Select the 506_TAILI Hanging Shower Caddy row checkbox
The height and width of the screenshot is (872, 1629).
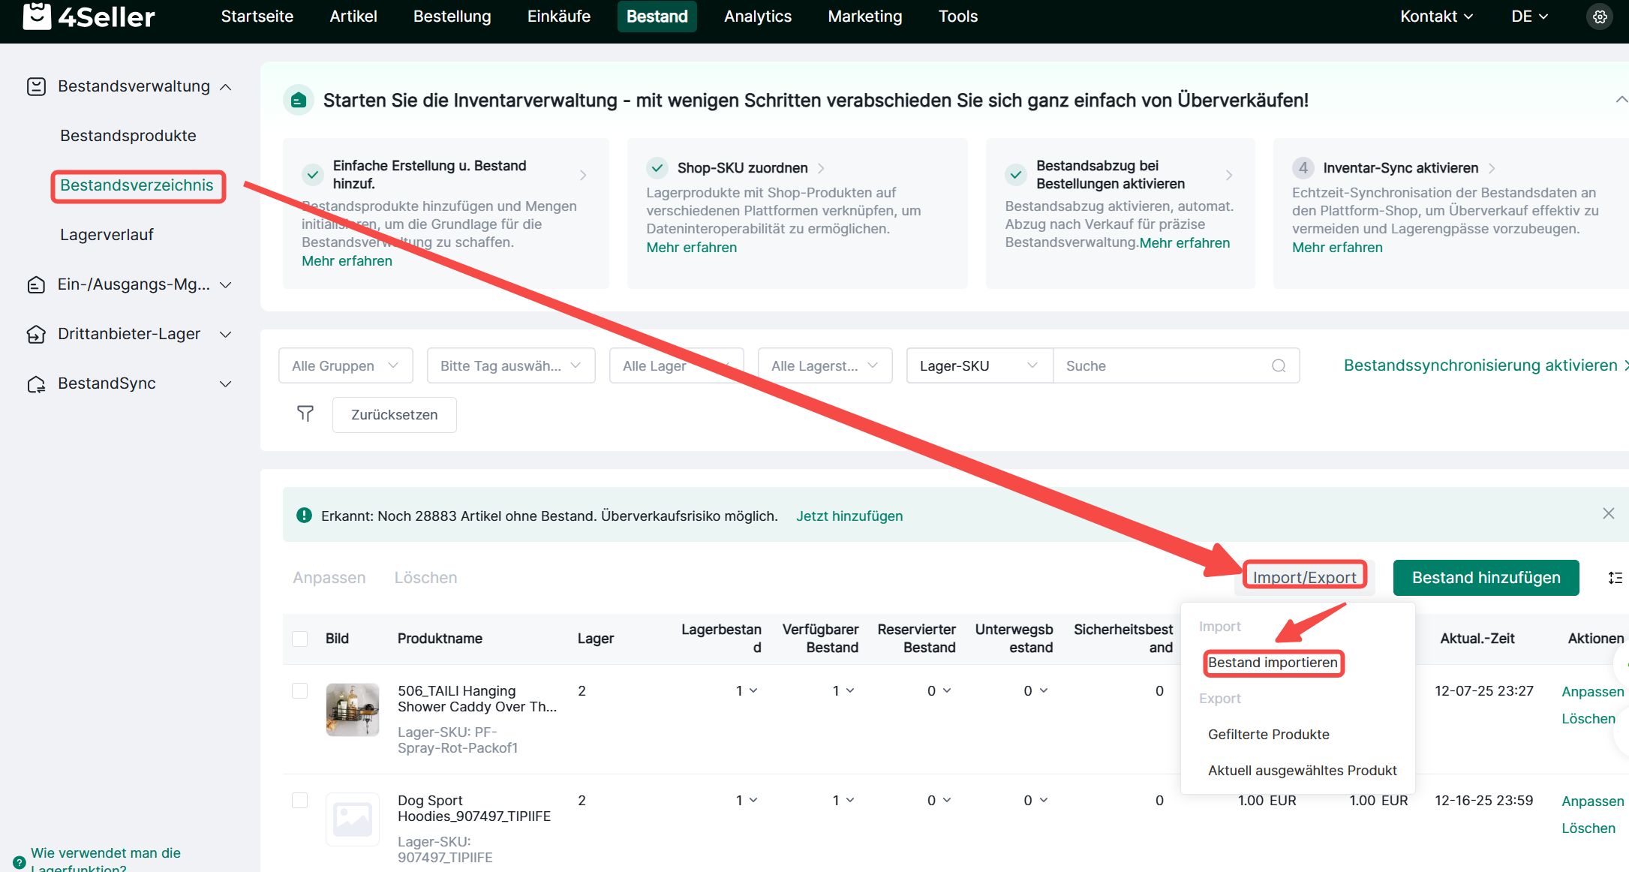pos(300,690)
